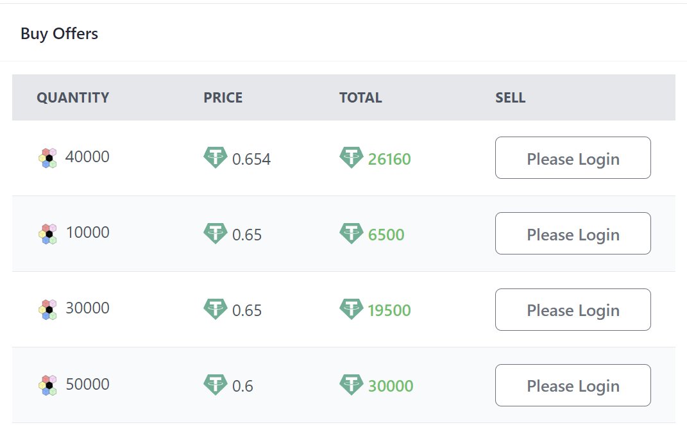This screenshot has width=687, height=425.
Task: Click the Buy Offers section heading
Action: 59,33
